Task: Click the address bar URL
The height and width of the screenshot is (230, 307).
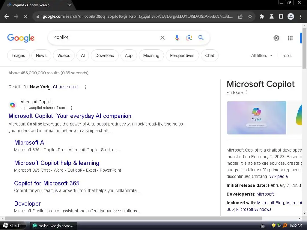Action: pos(137,16)
